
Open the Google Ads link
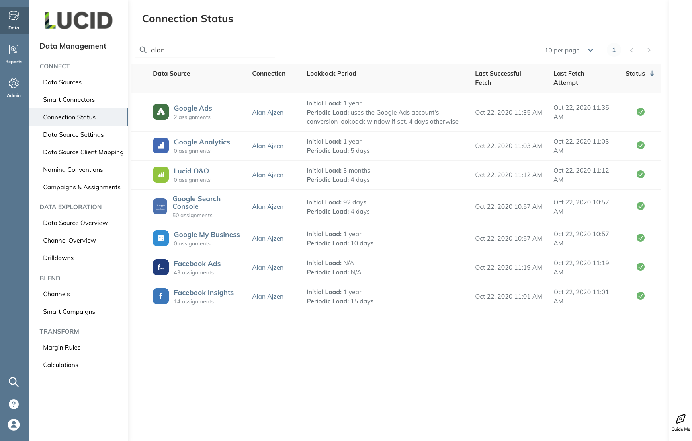coord(193,108)
